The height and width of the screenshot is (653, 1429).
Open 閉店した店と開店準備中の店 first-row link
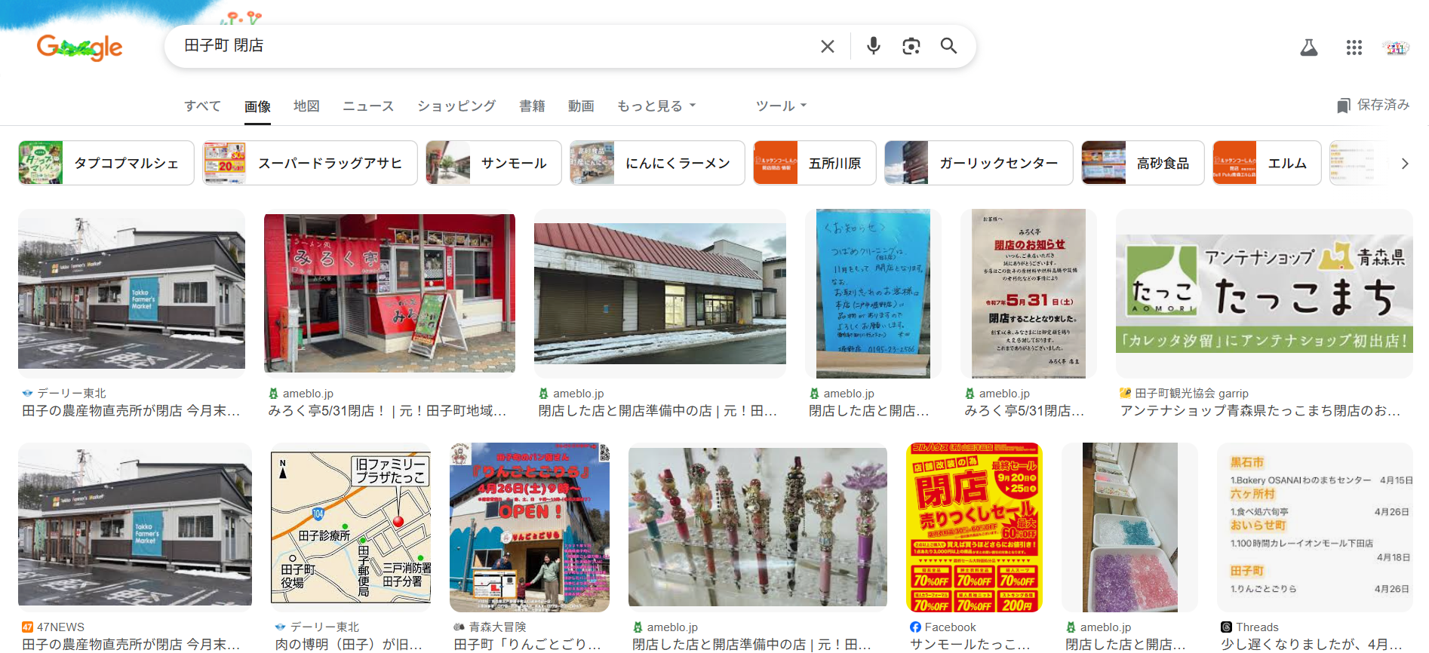click(x=657, y=411)
